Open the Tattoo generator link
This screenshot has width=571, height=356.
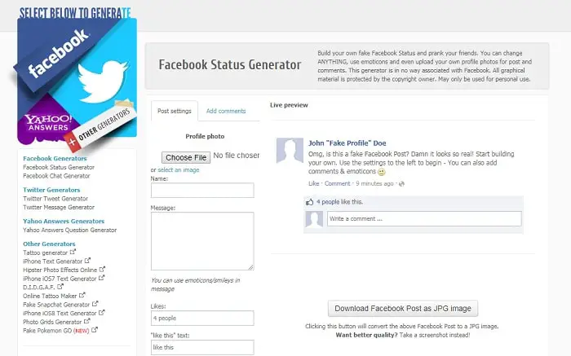[45, 253]
